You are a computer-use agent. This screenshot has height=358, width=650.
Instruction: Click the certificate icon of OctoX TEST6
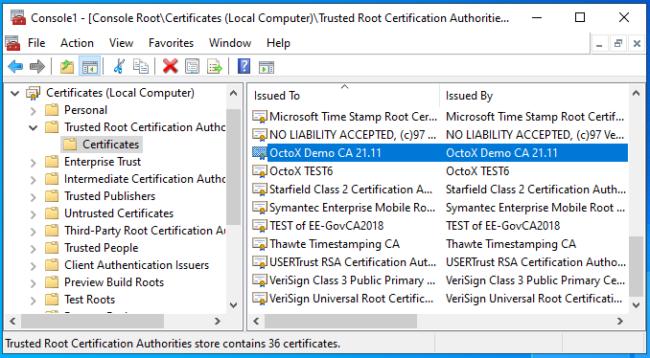[x=260, y=171]
